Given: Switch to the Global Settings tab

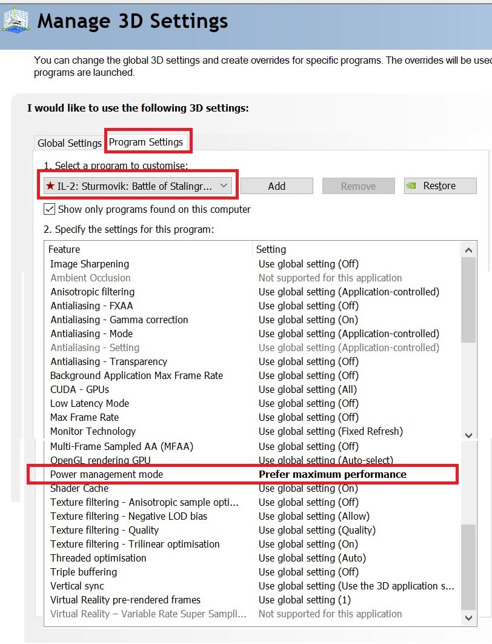Looking at the screenshot, I should (69, 143).
